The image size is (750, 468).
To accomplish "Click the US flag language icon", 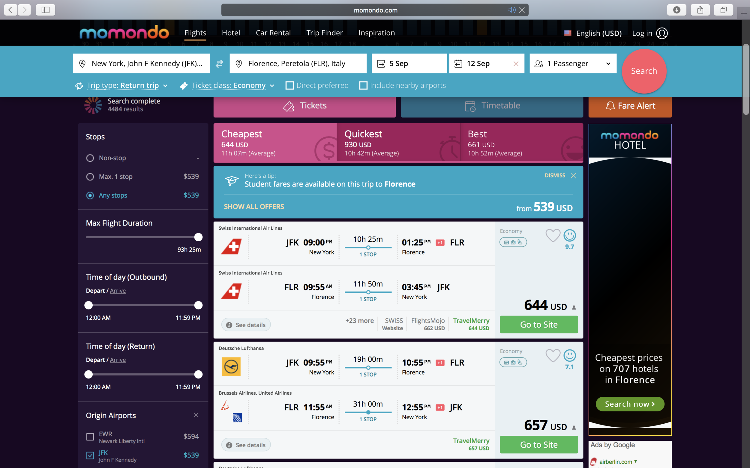I will [x=568, y=33].
